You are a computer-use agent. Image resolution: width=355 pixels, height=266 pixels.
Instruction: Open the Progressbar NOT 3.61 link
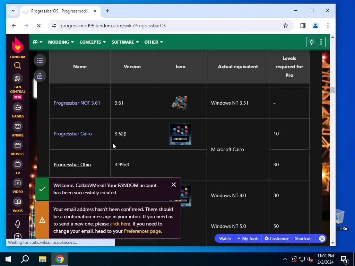pos(77,103)
